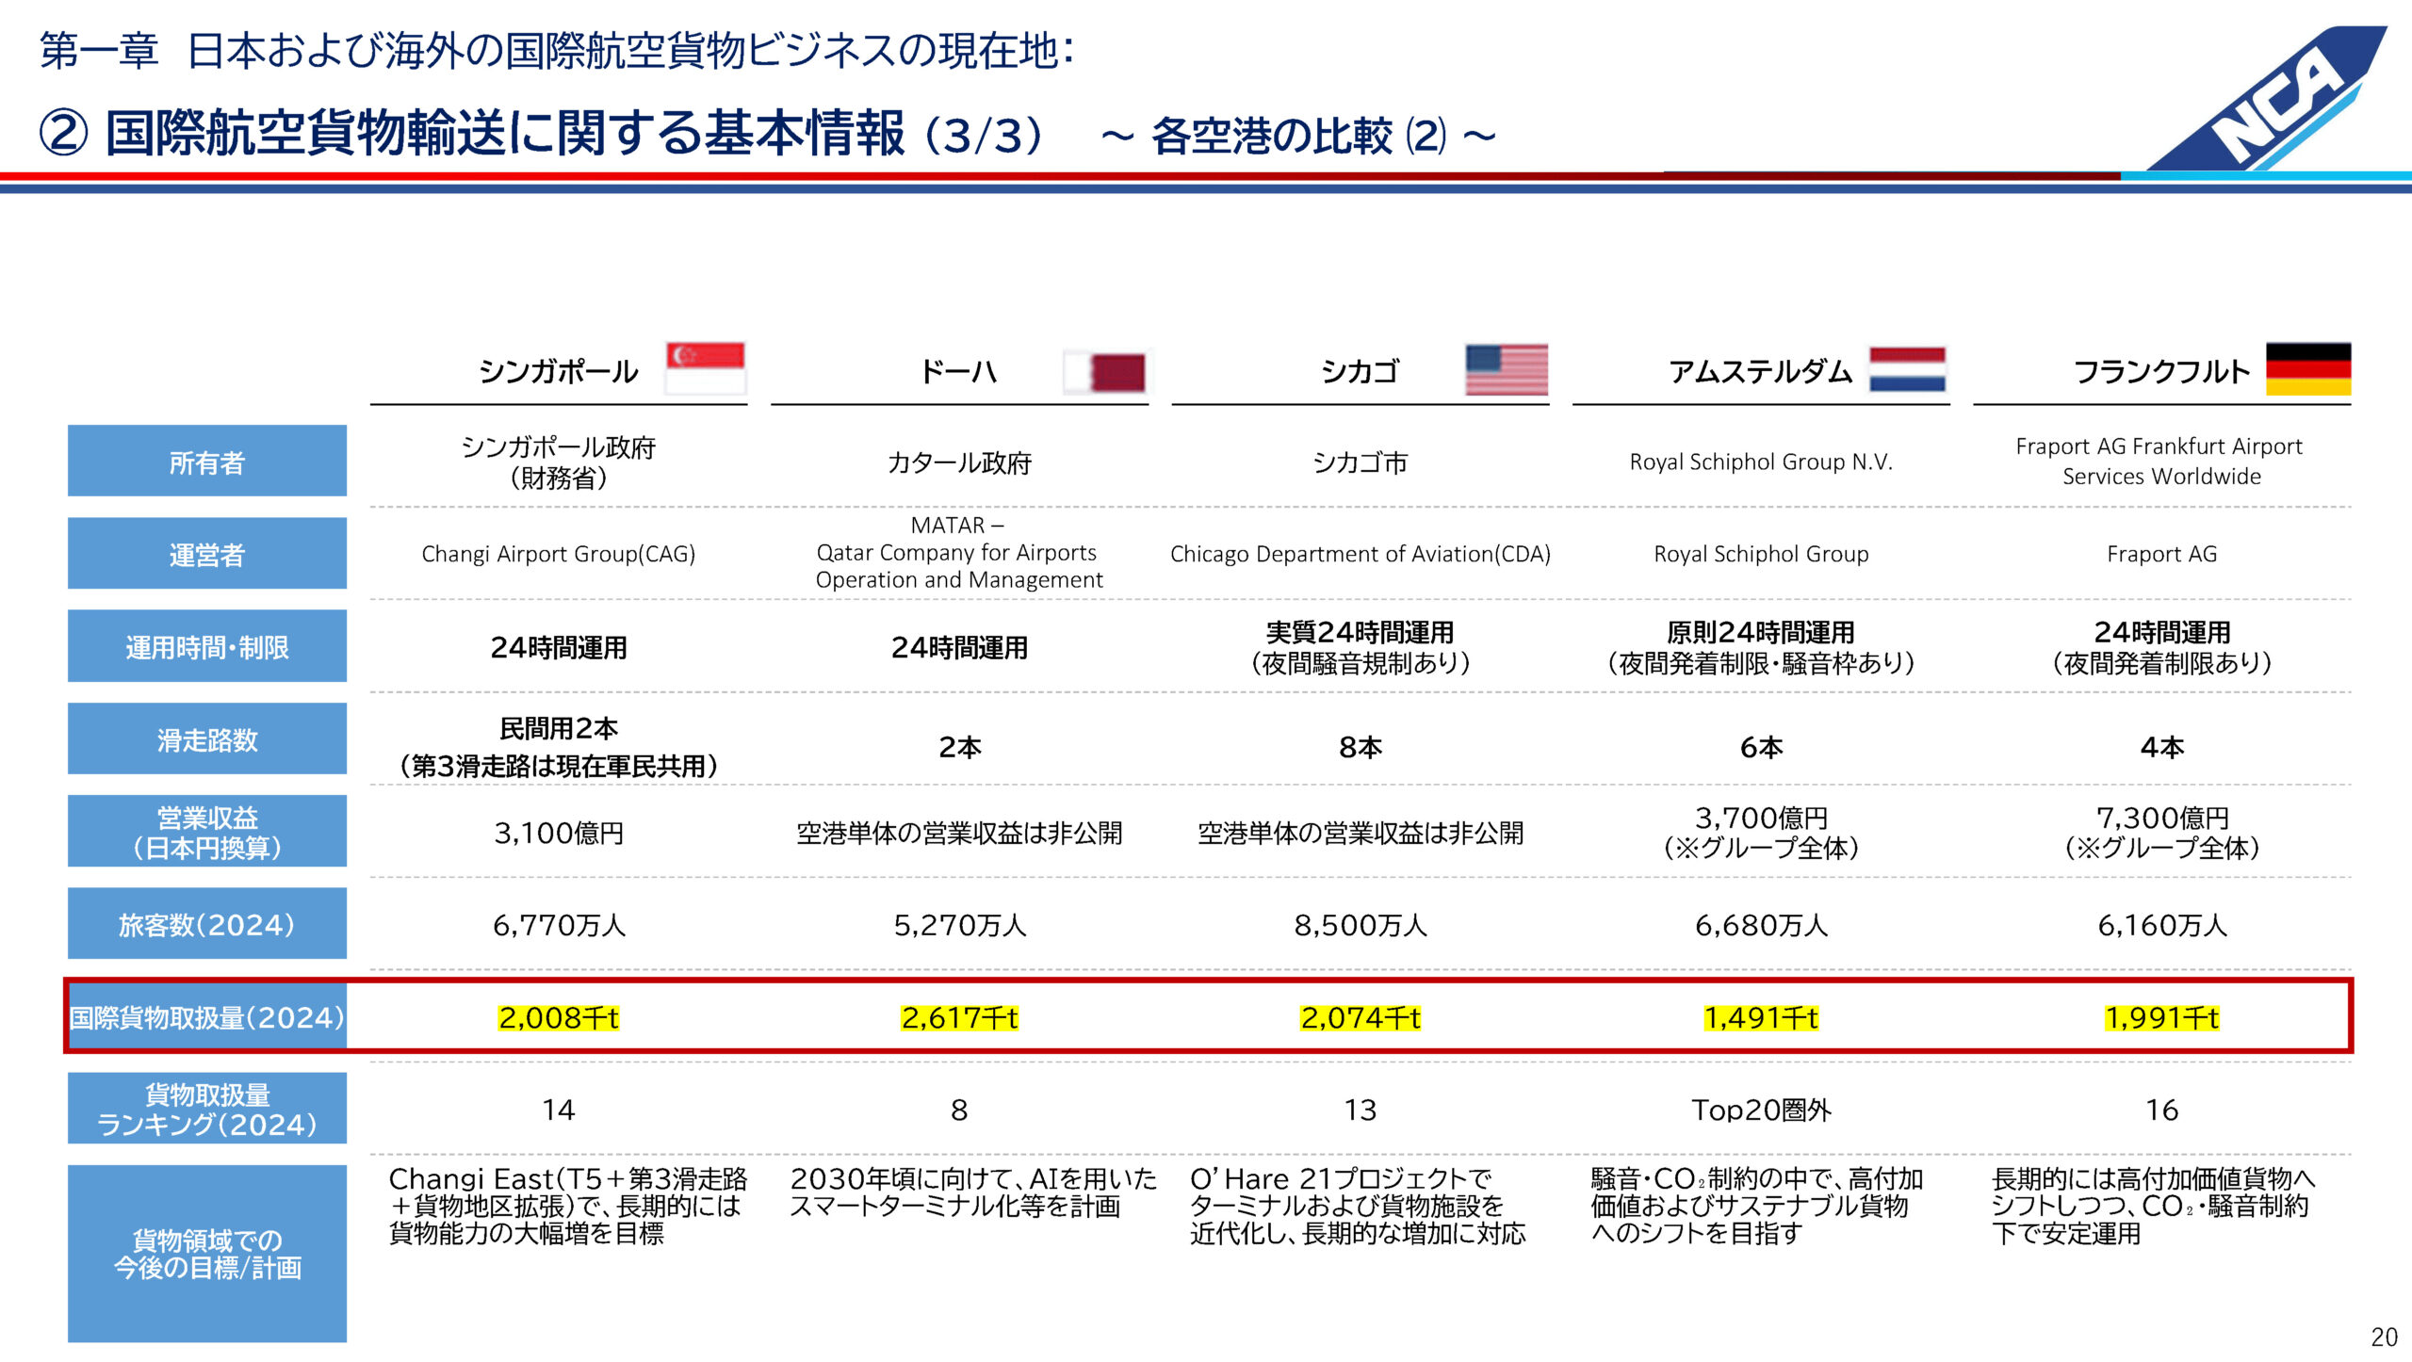Click the German flag icon
Screen dimensions: 2412x1362
[x=2307, y=369]
